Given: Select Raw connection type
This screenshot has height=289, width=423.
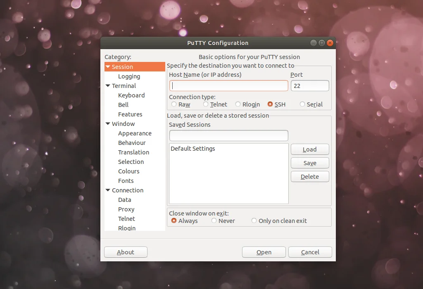Looking at the screenshot, I should [x=174, y=104].
